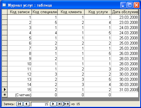Click specialist code 5 in record 2

pyautogui.click(x=45, y=22)
